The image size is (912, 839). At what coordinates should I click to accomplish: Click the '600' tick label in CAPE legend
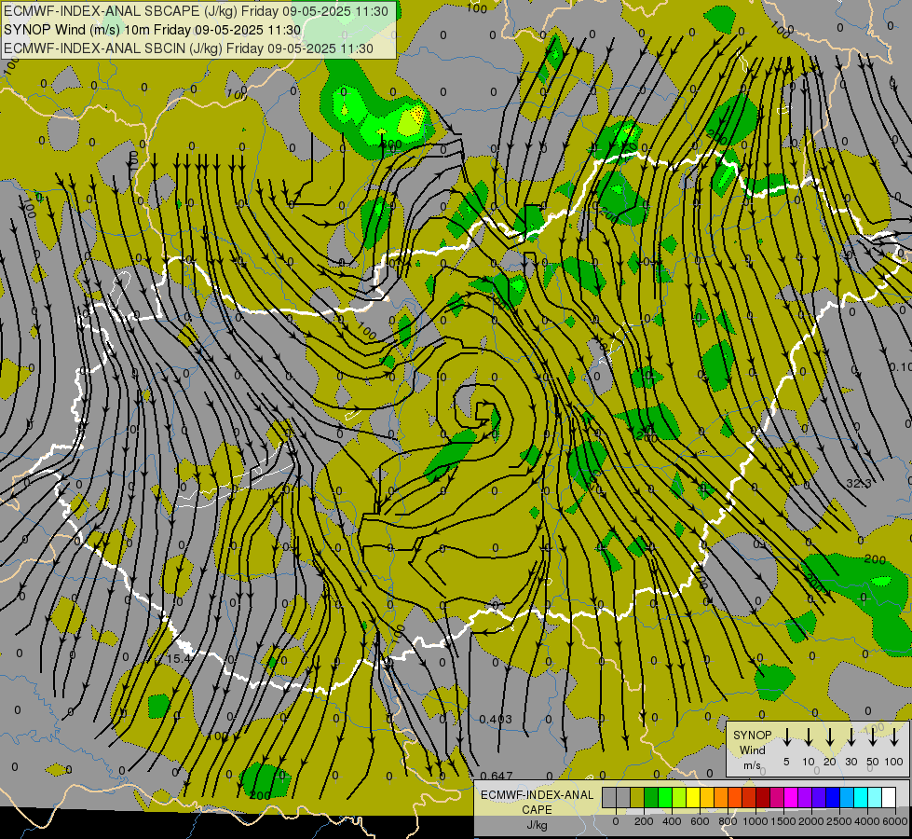700,821
